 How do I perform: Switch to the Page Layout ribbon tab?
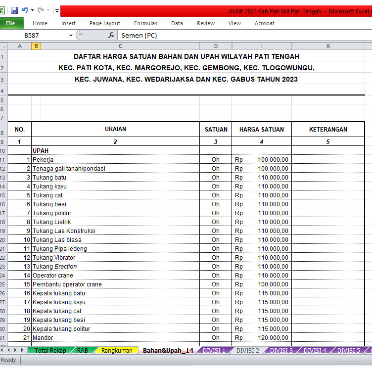(104, 23)
